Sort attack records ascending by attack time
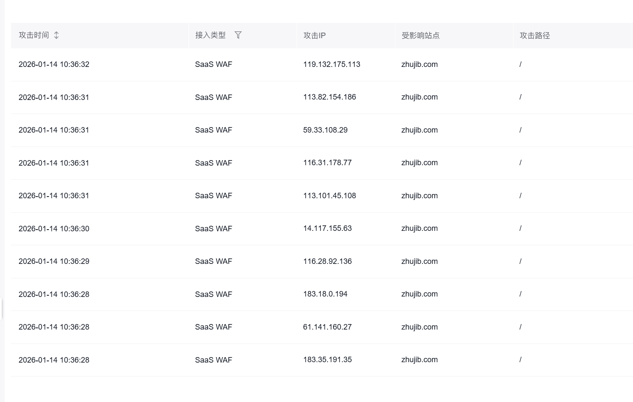Viewport: 633px width, 402px height. (56, 33)
